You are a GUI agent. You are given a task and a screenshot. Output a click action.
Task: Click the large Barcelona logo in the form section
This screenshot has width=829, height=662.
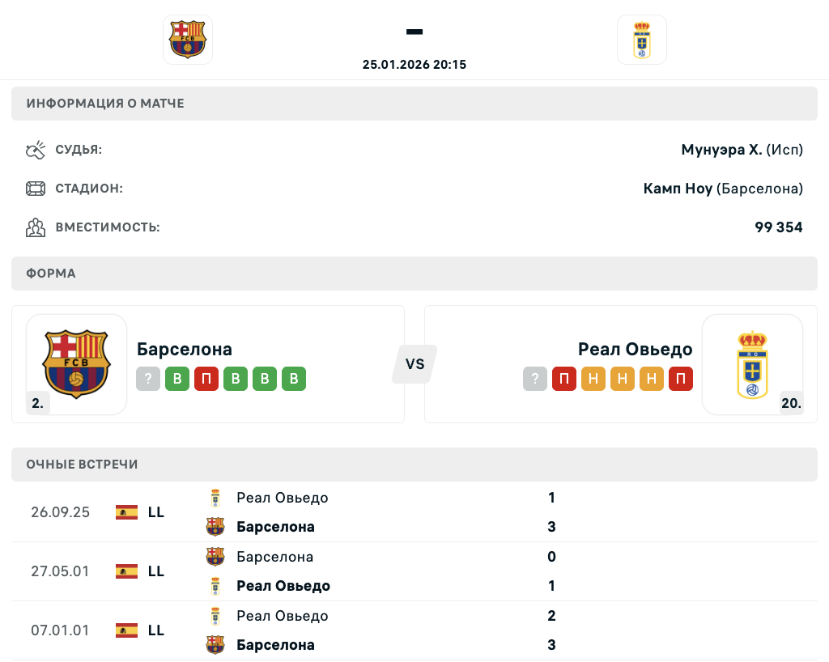click(x=76, y=364)
